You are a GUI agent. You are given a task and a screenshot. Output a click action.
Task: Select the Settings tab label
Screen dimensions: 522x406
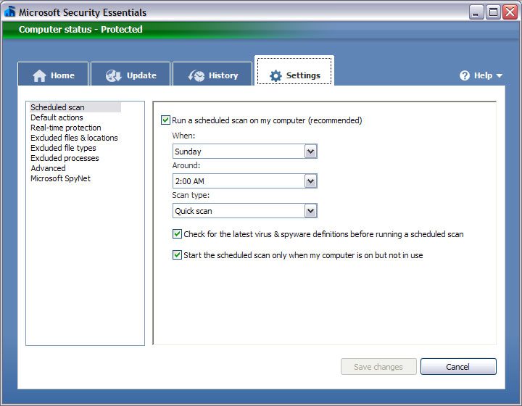point(303,75)
